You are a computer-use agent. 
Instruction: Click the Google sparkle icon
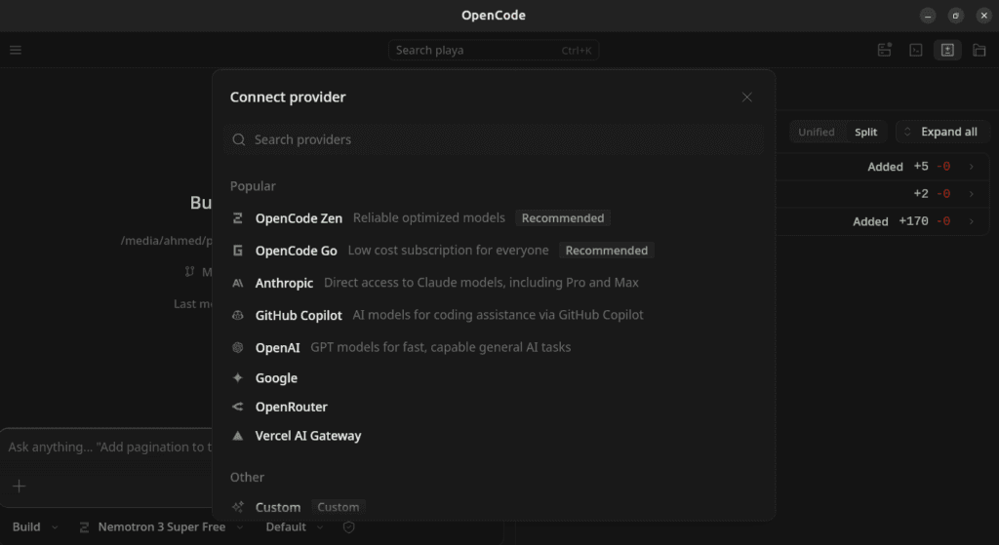(238, 378)
